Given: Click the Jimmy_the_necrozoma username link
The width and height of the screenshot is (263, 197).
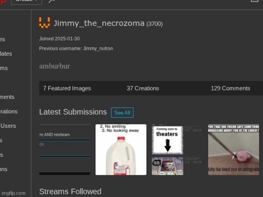Looking at the screenshot, I should coord(99,23).
